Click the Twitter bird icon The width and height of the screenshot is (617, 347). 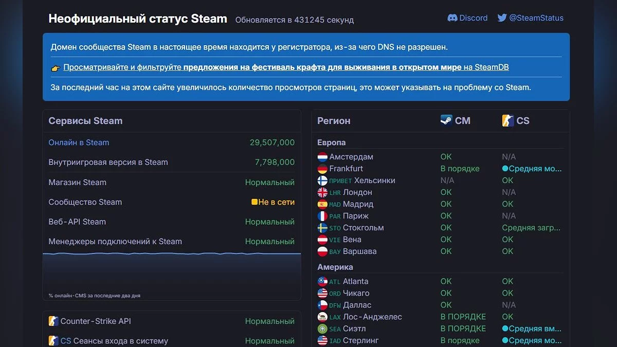[x=502, y=18]
